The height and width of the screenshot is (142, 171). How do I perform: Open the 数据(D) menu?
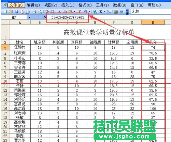119,5
